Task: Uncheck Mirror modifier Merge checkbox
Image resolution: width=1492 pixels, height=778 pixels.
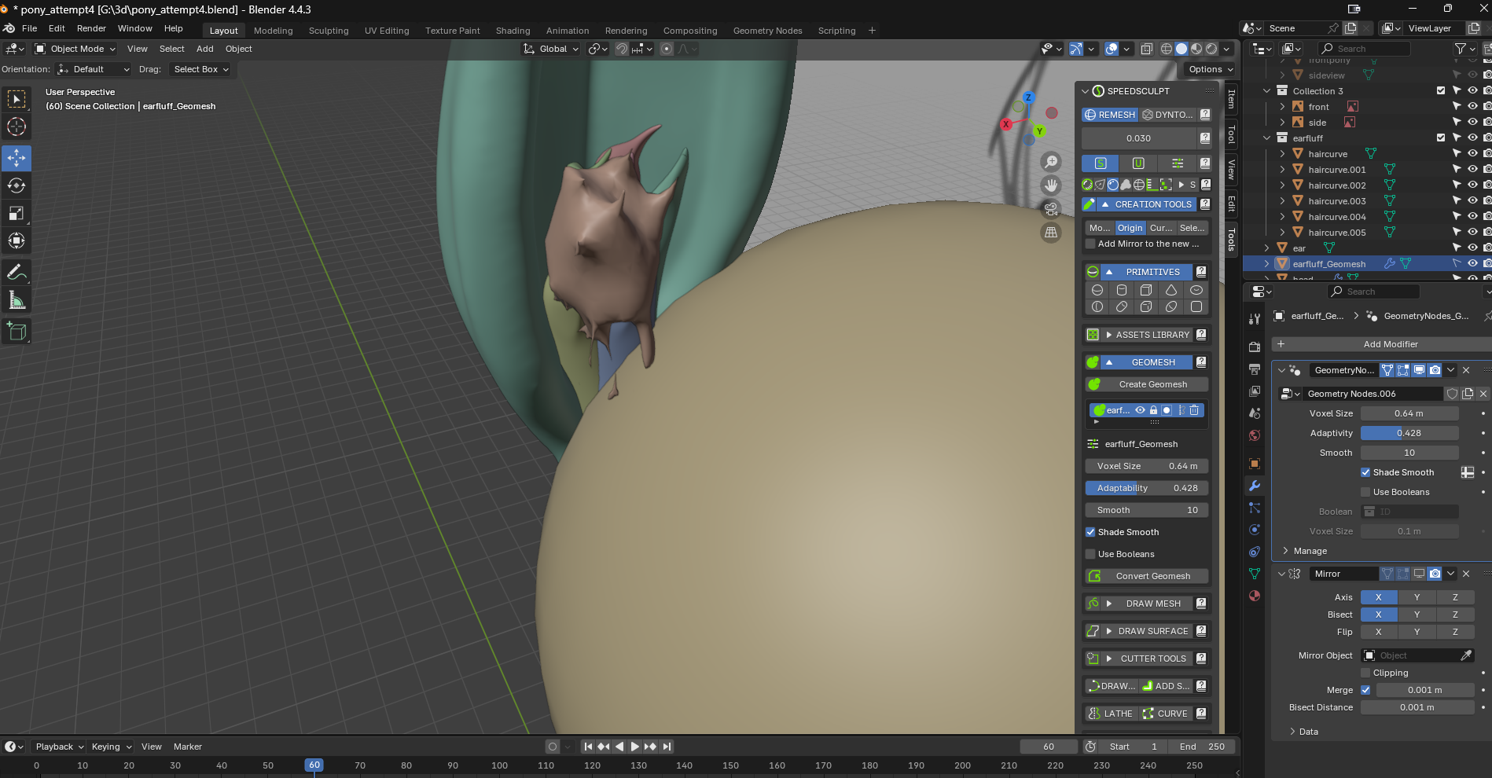Action: (x=1365, y=690)
